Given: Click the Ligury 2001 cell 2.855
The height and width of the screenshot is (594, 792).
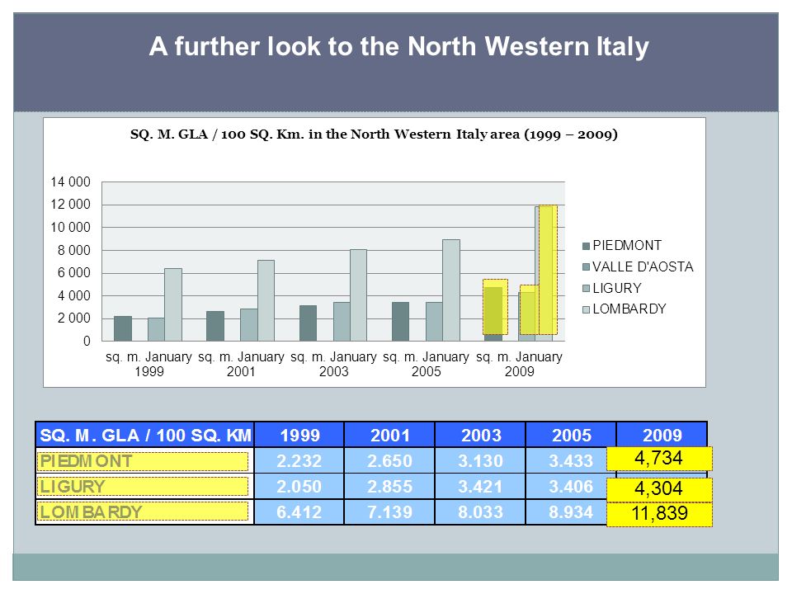Looking at the screenshot, I should pyautogui.click(x=390, y=487).
